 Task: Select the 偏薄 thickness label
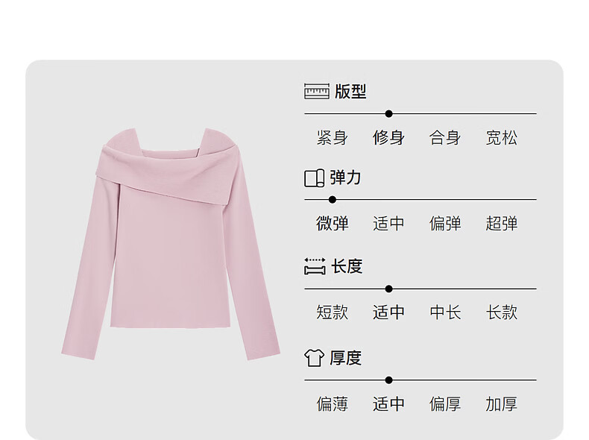click(x=332, y=404)
